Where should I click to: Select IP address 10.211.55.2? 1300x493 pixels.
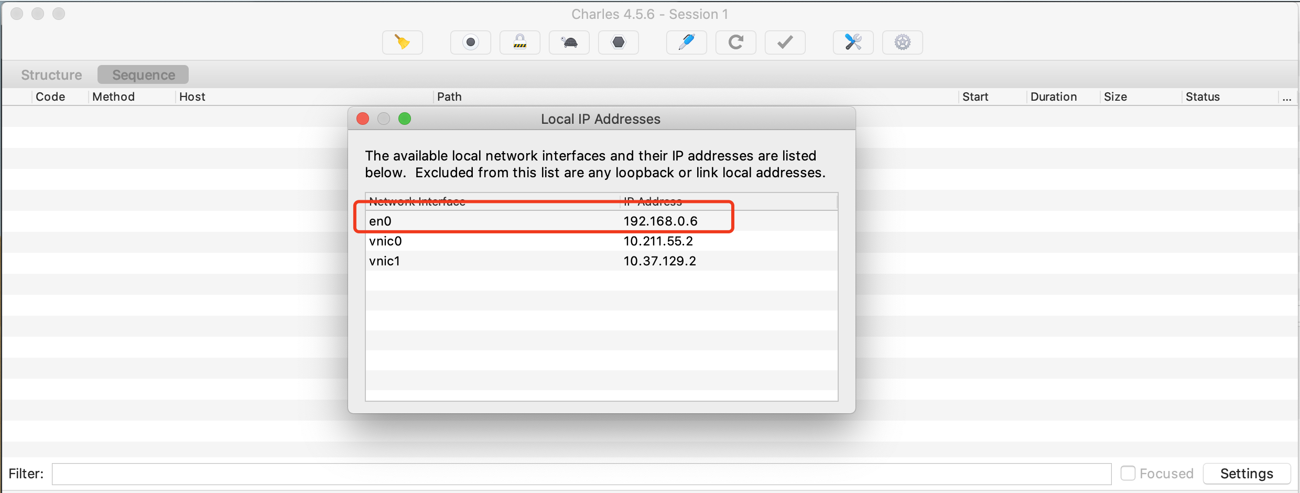tap(658, 241)
